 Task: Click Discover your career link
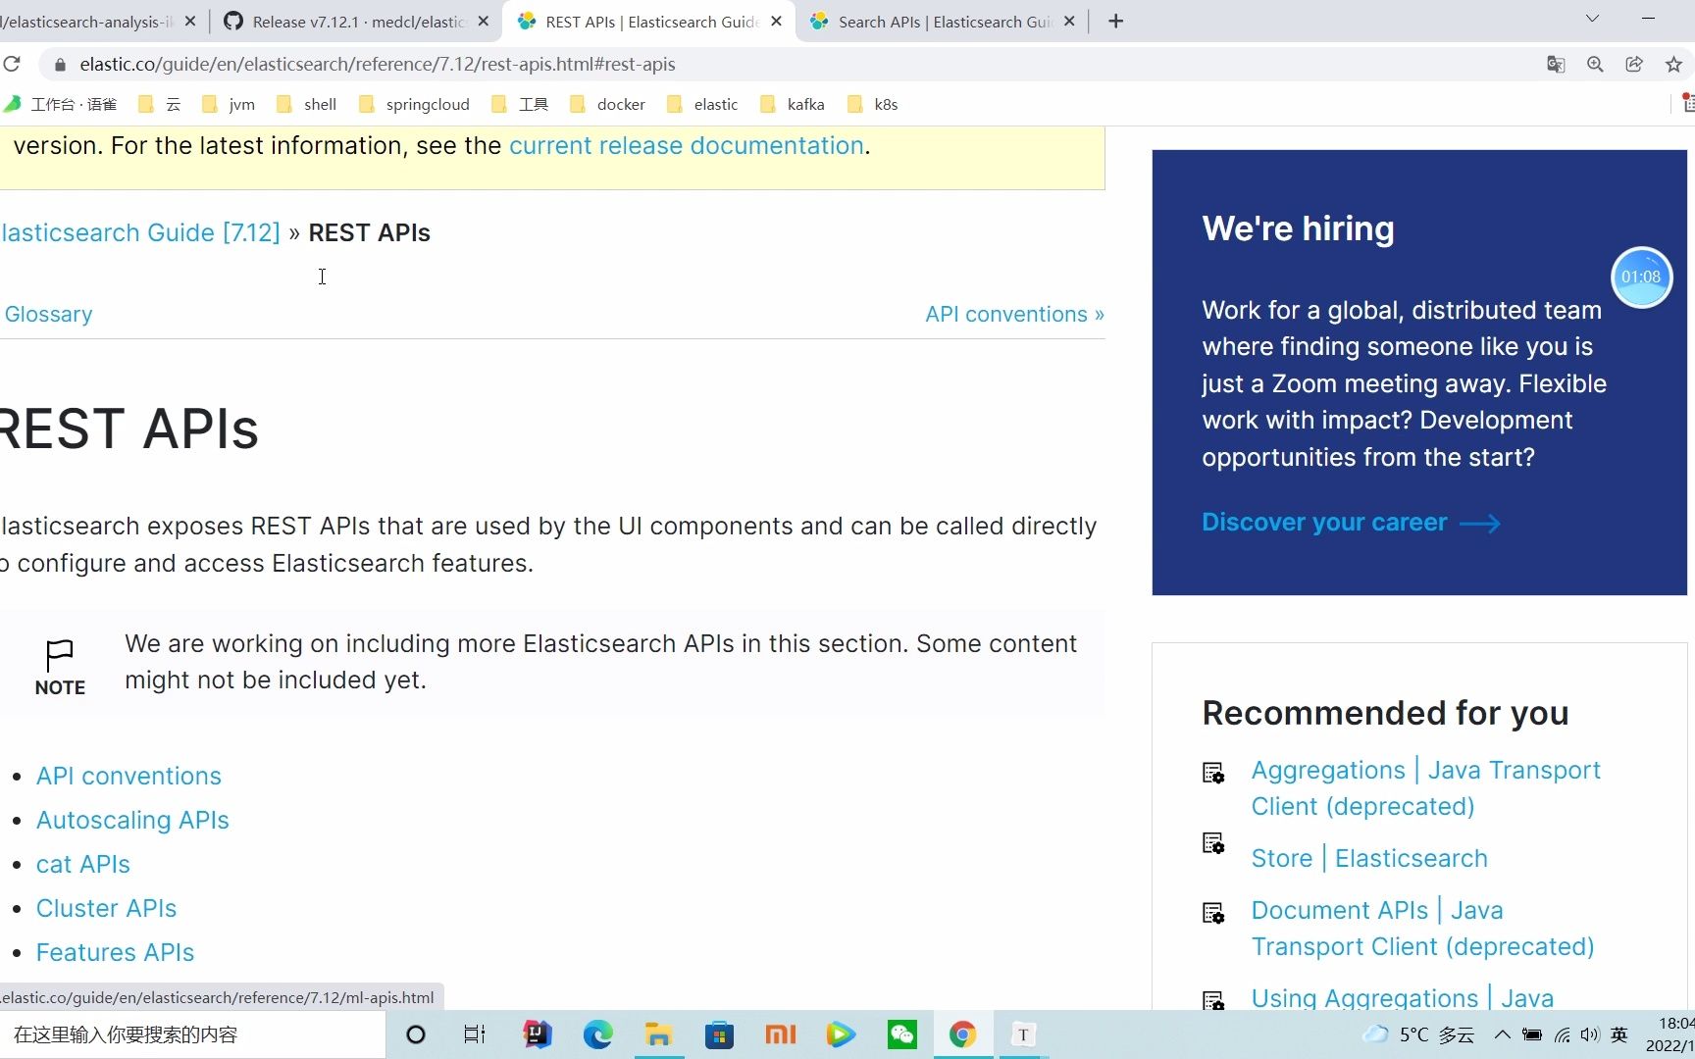1351,522
